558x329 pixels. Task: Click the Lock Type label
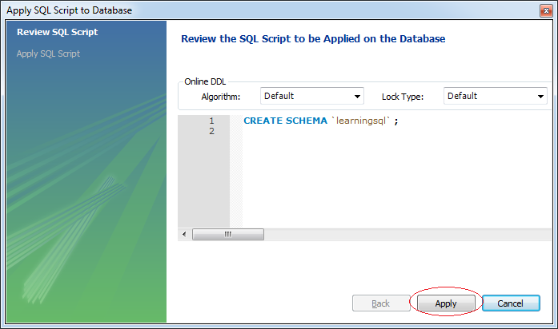[x=403, y=97]
